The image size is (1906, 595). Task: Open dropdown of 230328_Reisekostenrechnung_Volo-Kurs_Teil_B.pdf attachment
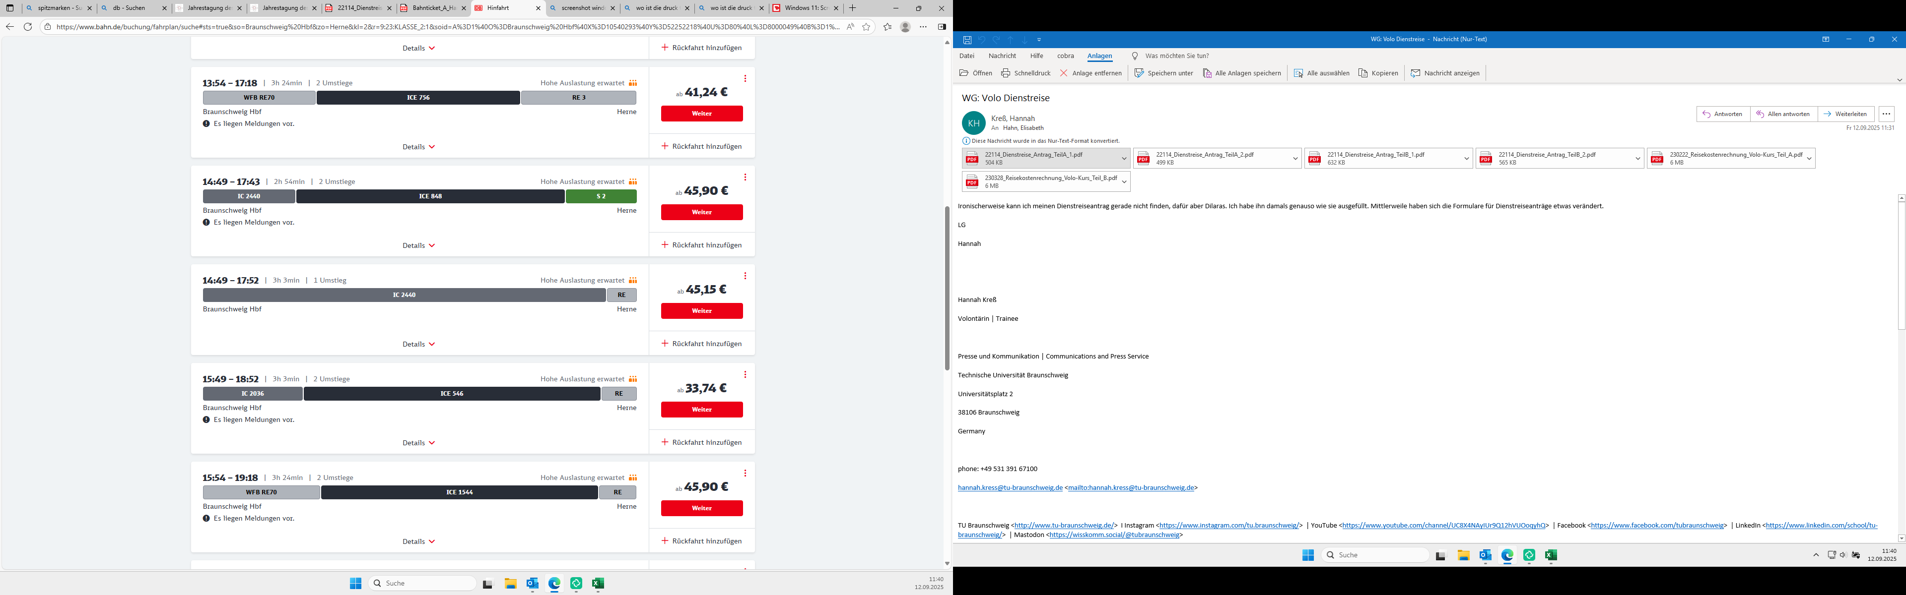point(1124,182)
